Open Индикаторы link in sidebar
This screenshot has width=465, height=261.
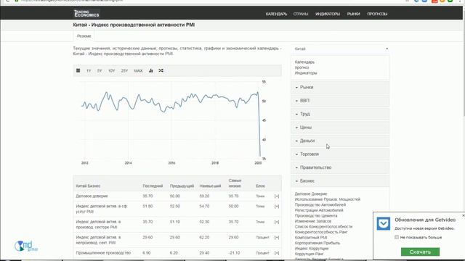pyautogui.click(x=306, y=72)
